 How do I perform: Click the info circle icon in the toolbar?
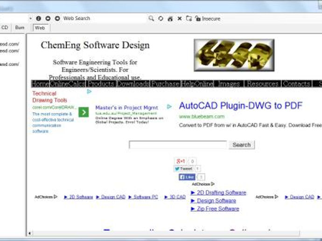click(38, 19)
